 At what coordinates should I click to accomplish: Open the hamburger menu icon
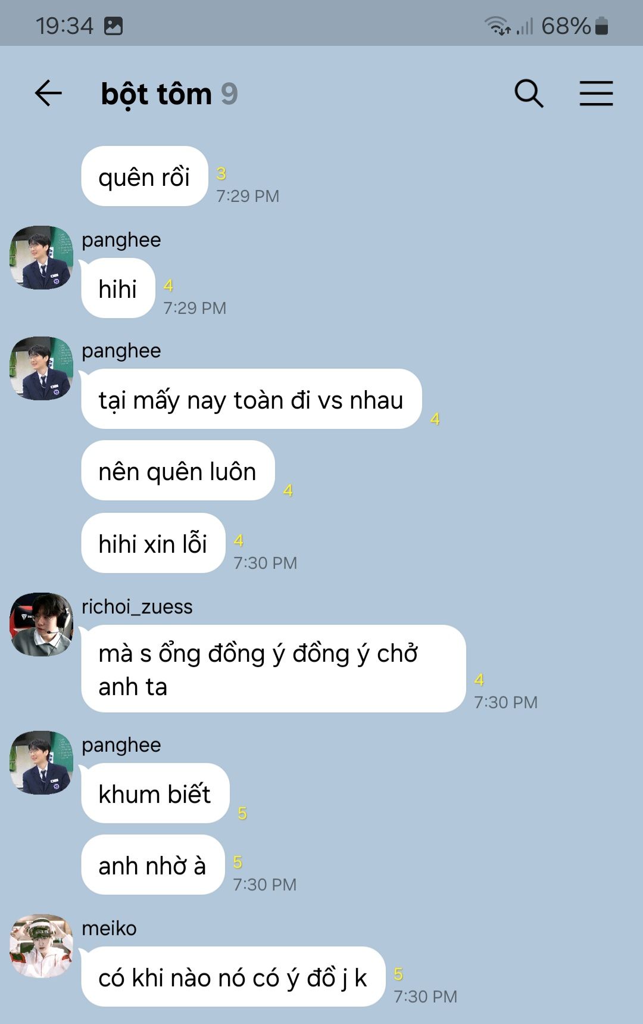coord(596,94)
